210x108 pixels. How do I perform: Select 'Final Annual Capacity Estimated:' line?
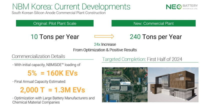(39, 81)
